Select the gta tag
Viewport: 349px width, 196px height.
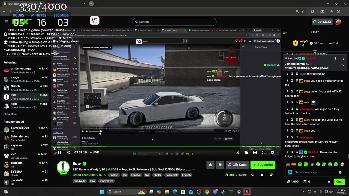point(125,175)
